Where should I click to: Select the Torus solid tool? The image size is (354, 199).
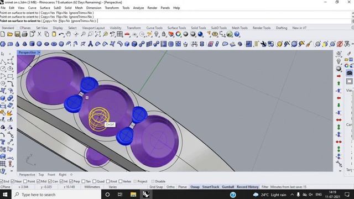54,44
